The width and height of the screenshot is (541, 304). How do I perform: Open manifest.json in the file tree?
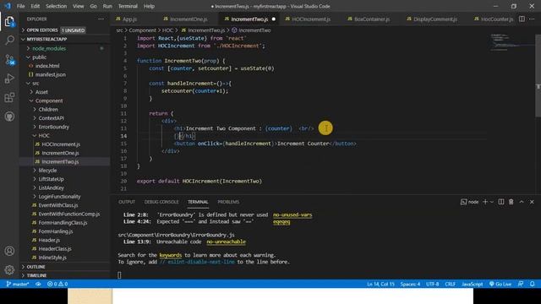pos(51,74)
